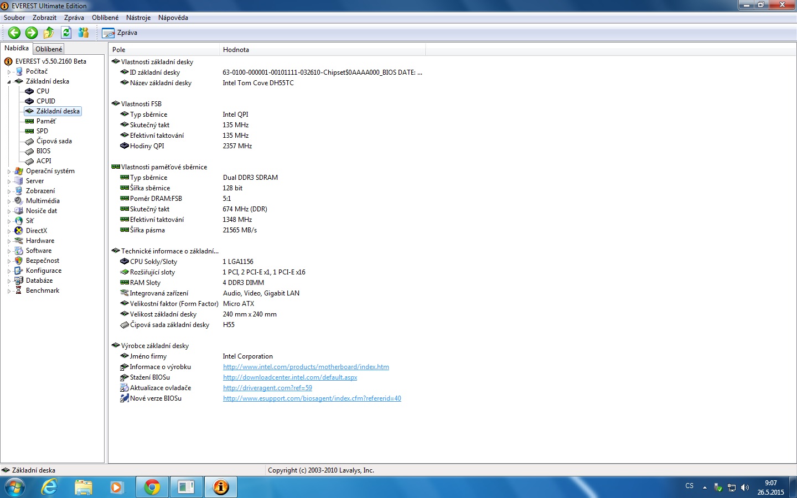
Task: Click the Up level arrow toolbar icon
Action: [x=49, y=33]
